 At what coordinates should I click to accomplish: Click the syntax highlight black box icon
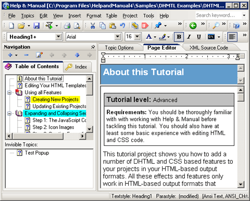coord(211,37)
